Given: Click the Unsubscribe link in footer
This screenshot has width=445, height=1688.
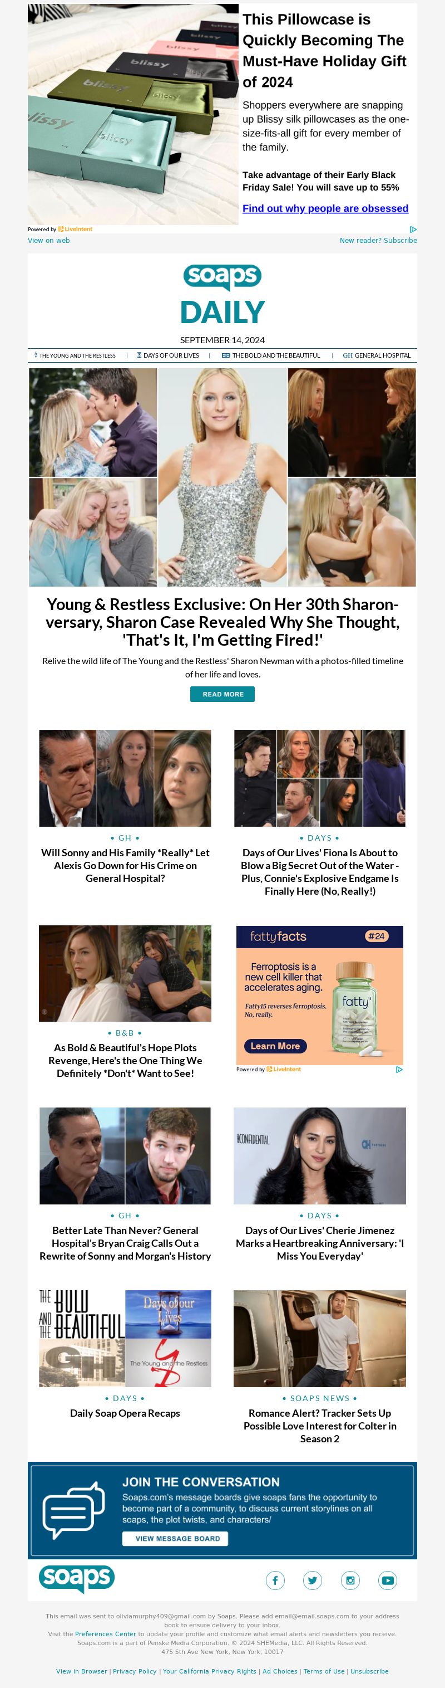Looking at the screenshot, I should click(x=369, y=1671).
